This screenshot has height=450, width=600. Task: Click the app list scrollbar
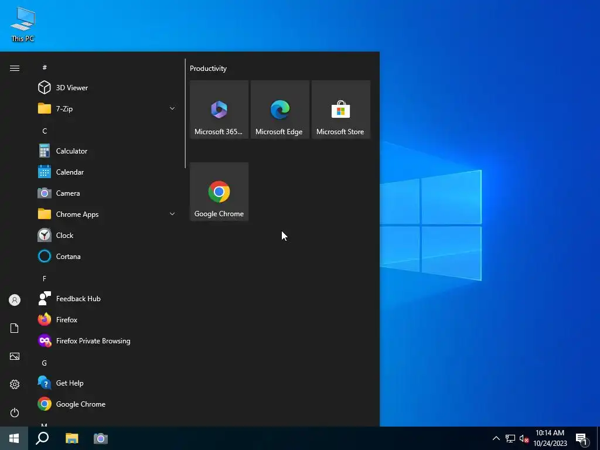point(185,113)
